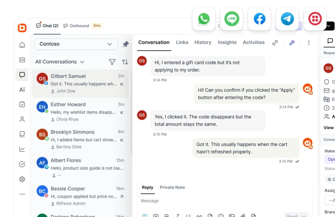Click the conversation list scrollbar
Viewport: 335px width, 217px height.
[131, 112]
